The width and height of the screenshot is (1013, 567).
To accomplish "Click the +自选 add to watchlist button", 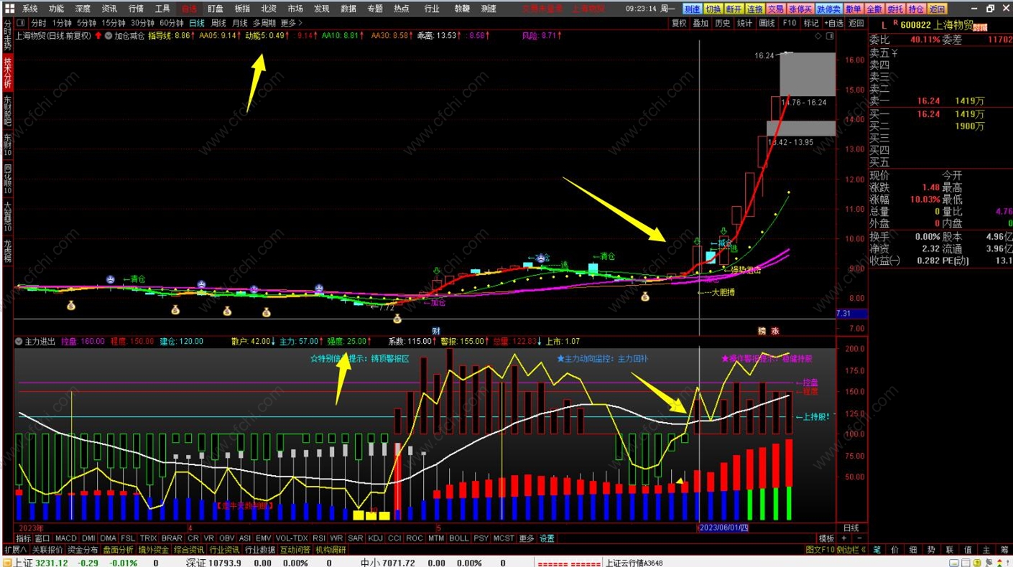I will tap(833, 23).
